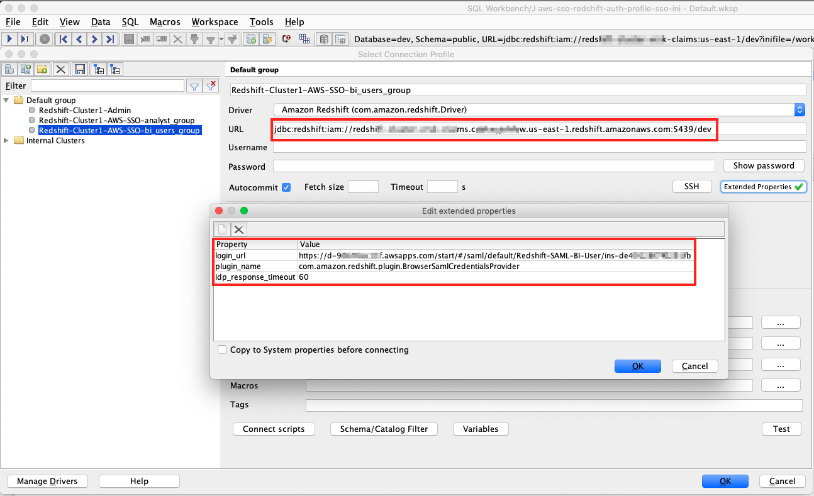Save the connection profiles

(80, 69)
